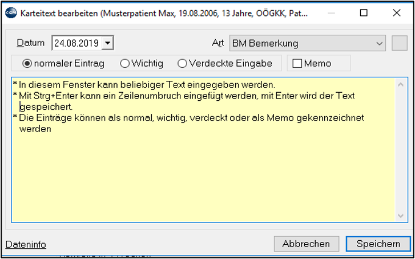
Task: Cancel with the Abbrechen button
Action: (307, 244)
